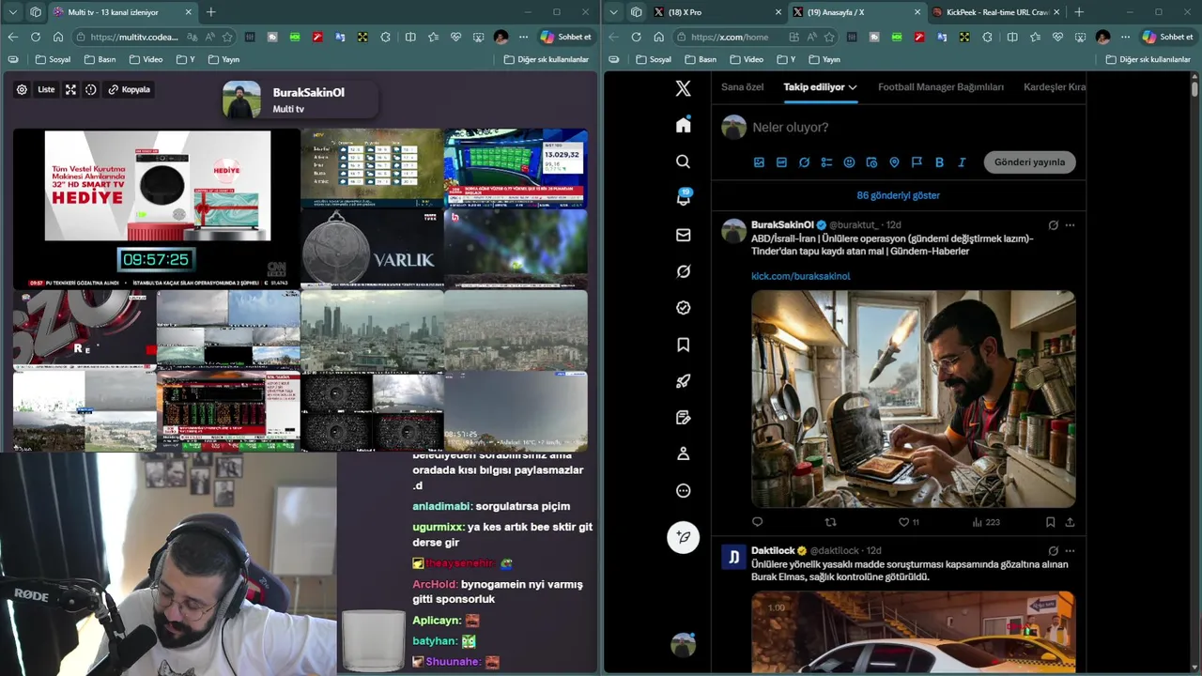Screen dimensions: 1202x676
Task: Refresh the x.com page
Action: coord(636,37)
